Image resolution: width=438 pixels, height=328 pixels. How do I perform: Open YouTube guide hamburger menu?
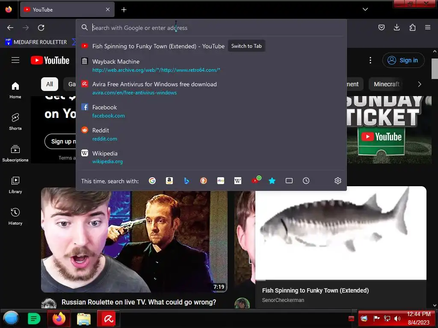pyautogui.click(x=15, y=60)
